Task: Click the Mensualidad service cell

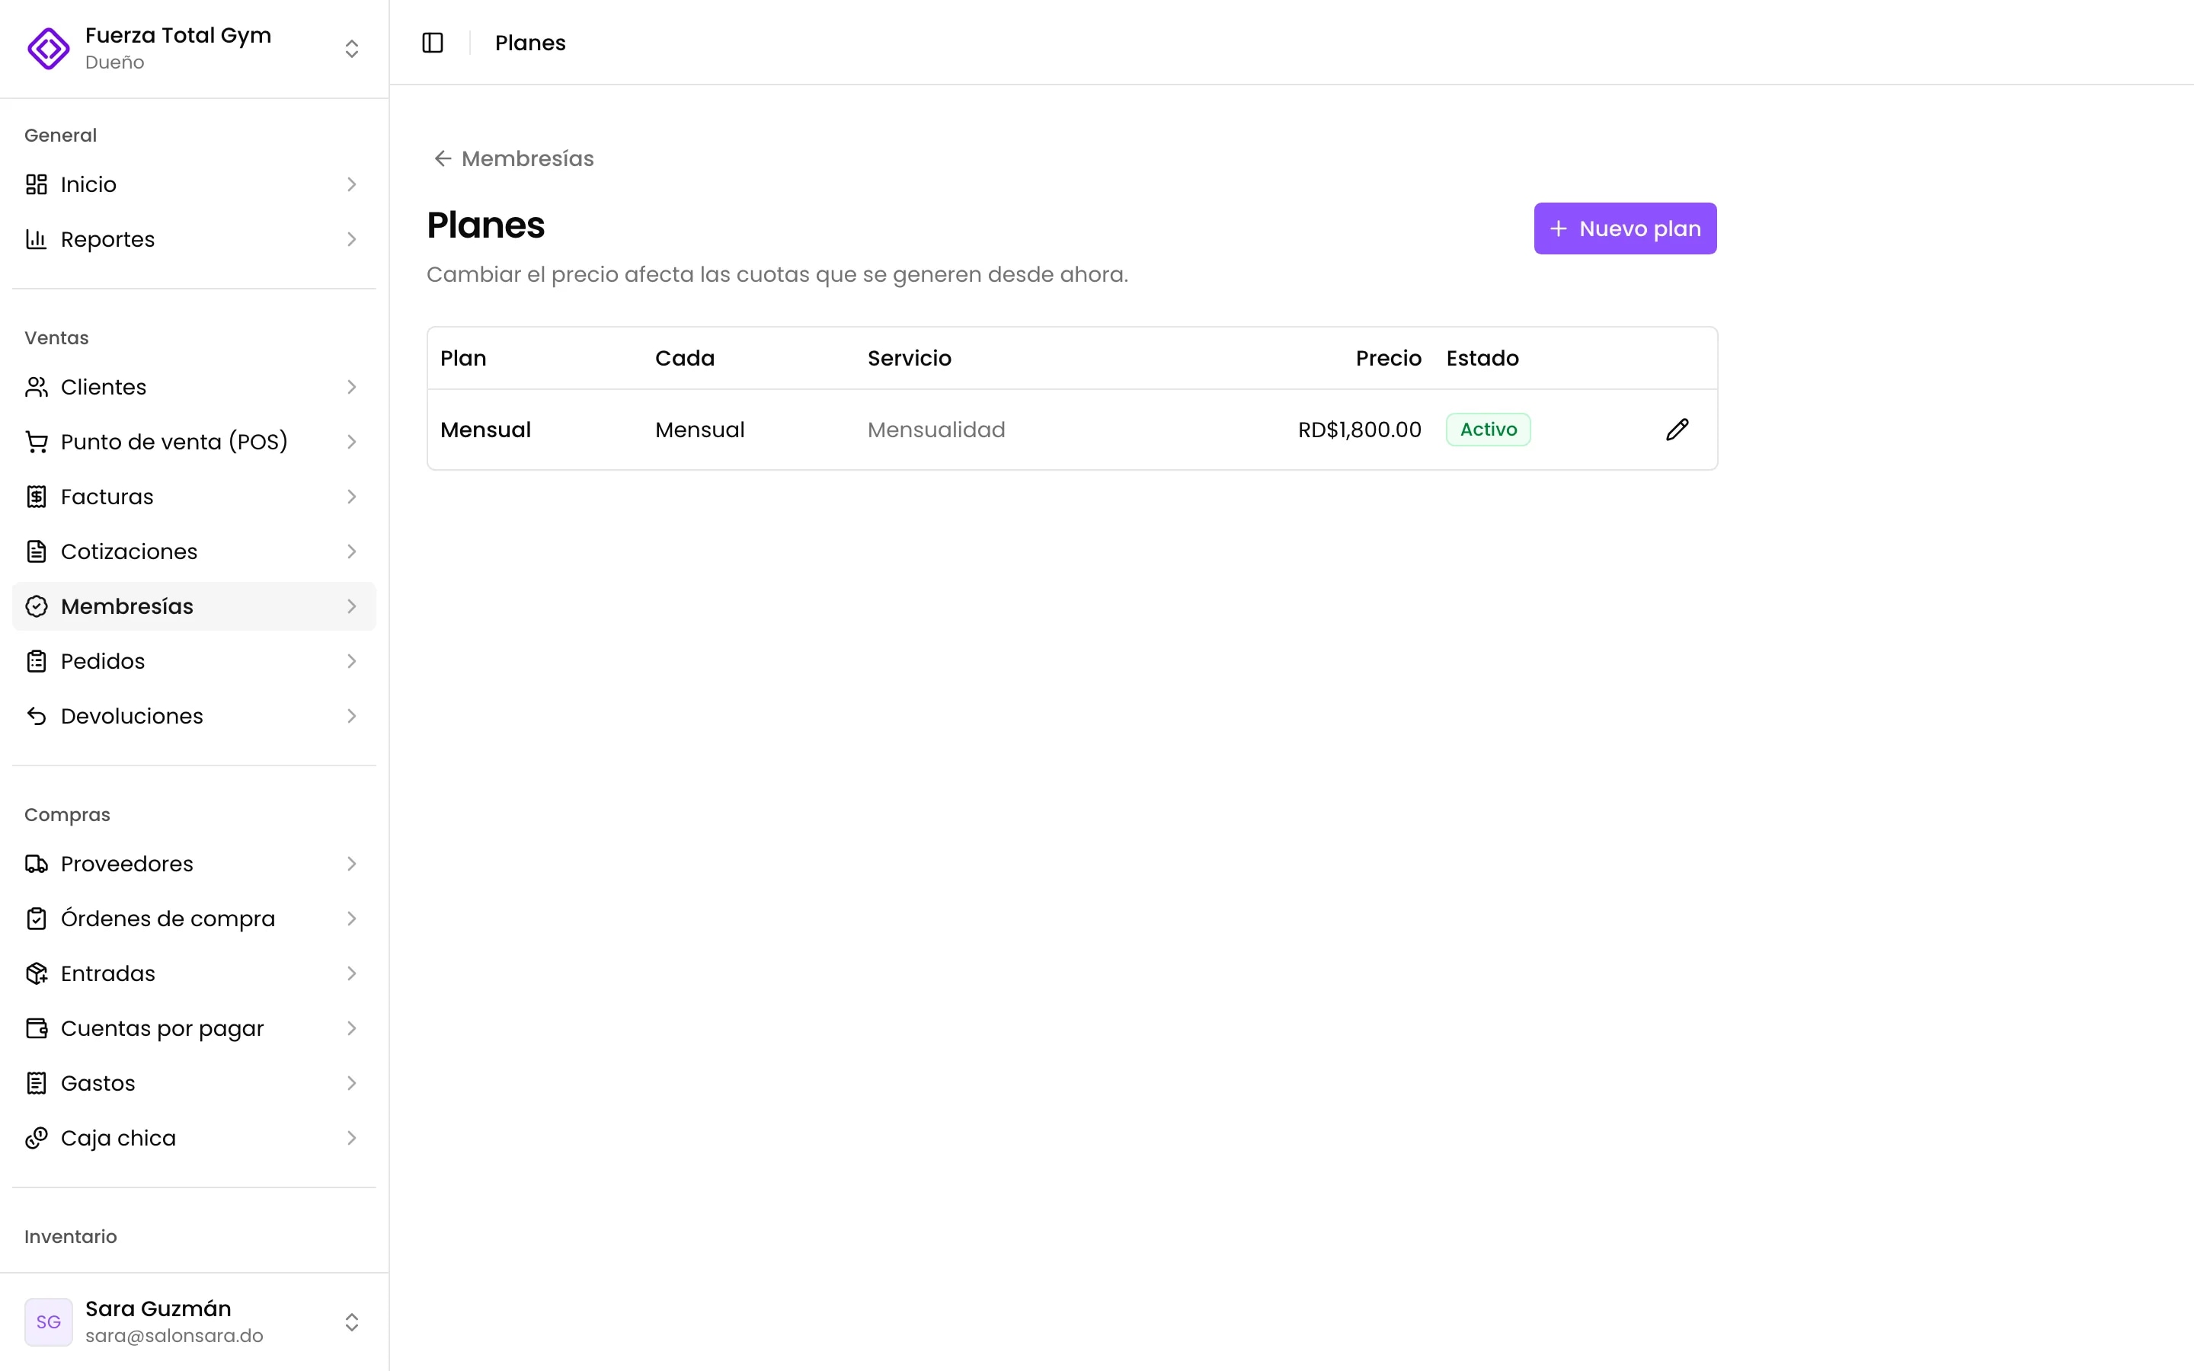Action: point(935,430)
